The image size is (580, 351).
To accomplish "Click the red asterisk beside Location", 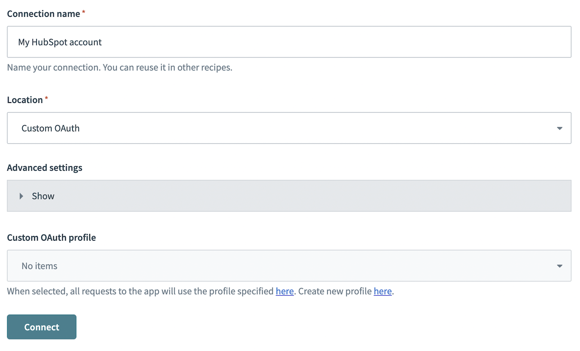I will pyautogui.click(x=46, y=98).
